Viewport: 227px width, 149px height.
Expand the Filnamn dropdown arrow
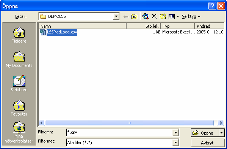[175, 132]
